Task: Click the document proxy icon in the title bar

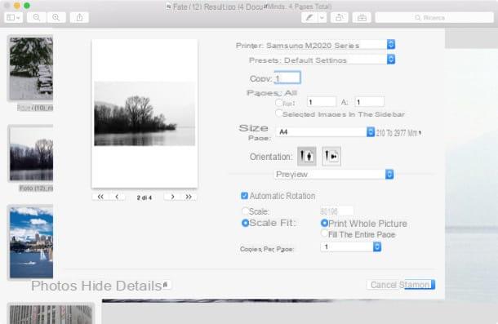Action: coord(169,7)
